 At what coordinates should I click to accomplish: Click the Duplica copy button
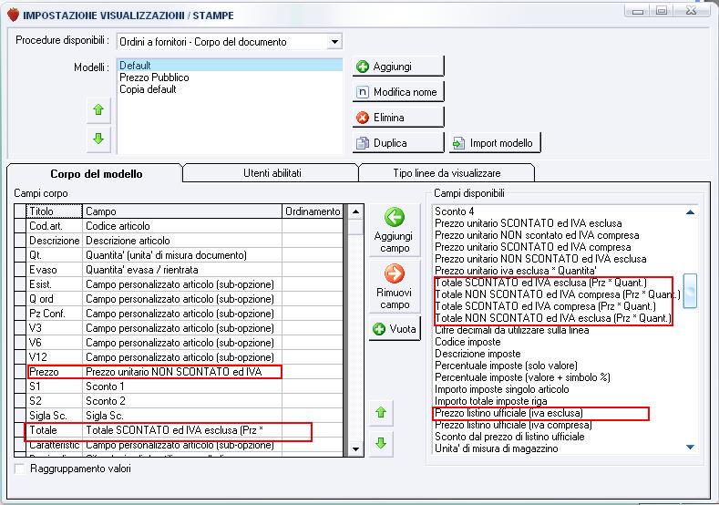[x=398, y=143]
